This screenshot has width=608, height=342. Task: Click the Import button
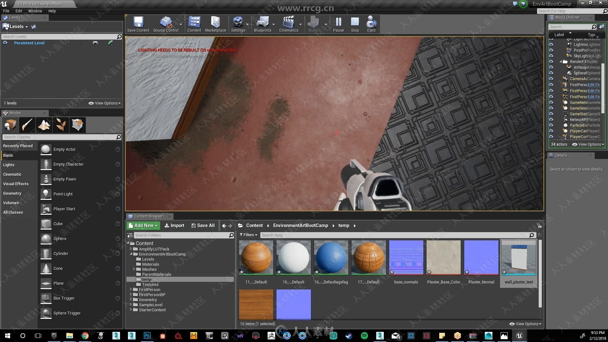[174, 225]
